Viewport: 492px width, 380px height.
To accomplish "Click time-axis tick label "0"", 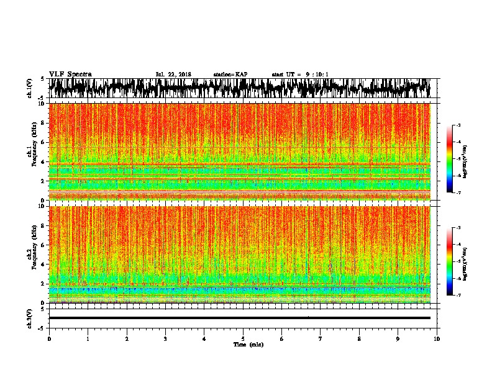I will point(49,339).
